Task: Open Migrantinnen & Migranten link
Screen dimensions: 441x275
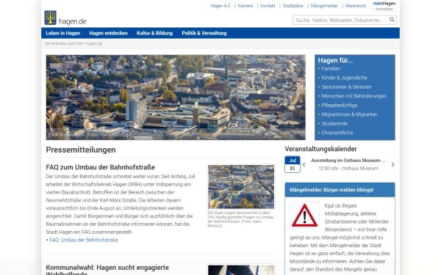Action: [350, 114]
